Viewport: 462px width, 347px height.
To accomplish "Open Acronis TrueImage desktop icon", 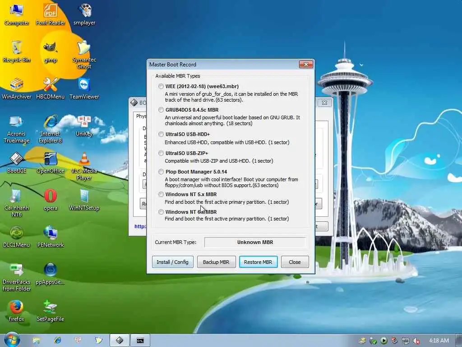I will [17, 129].
